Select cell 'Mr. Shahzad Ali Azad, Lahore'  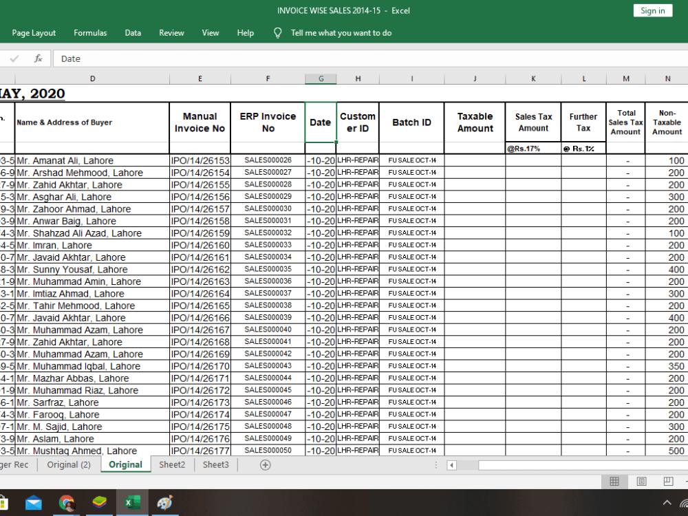[92, 233]
